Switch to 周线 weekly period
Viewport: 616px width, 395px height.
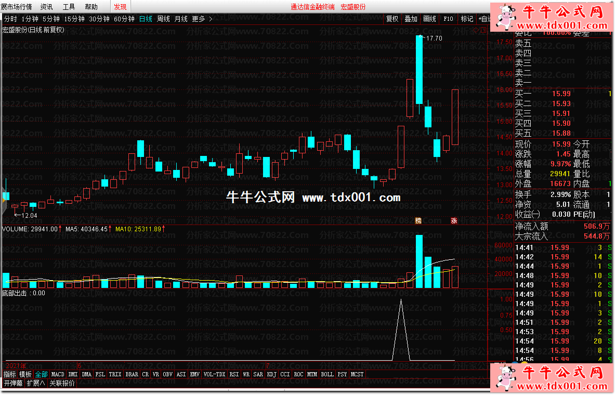163,19
